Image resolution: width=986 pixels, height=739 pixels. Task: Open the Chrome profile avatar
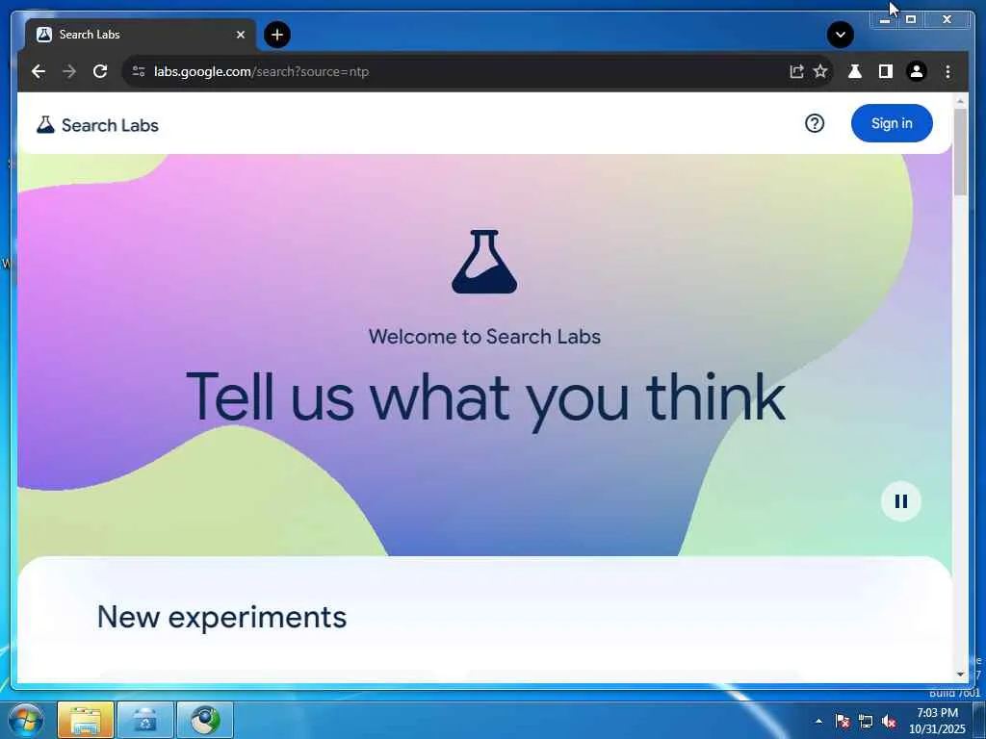[x=917, y=71]
